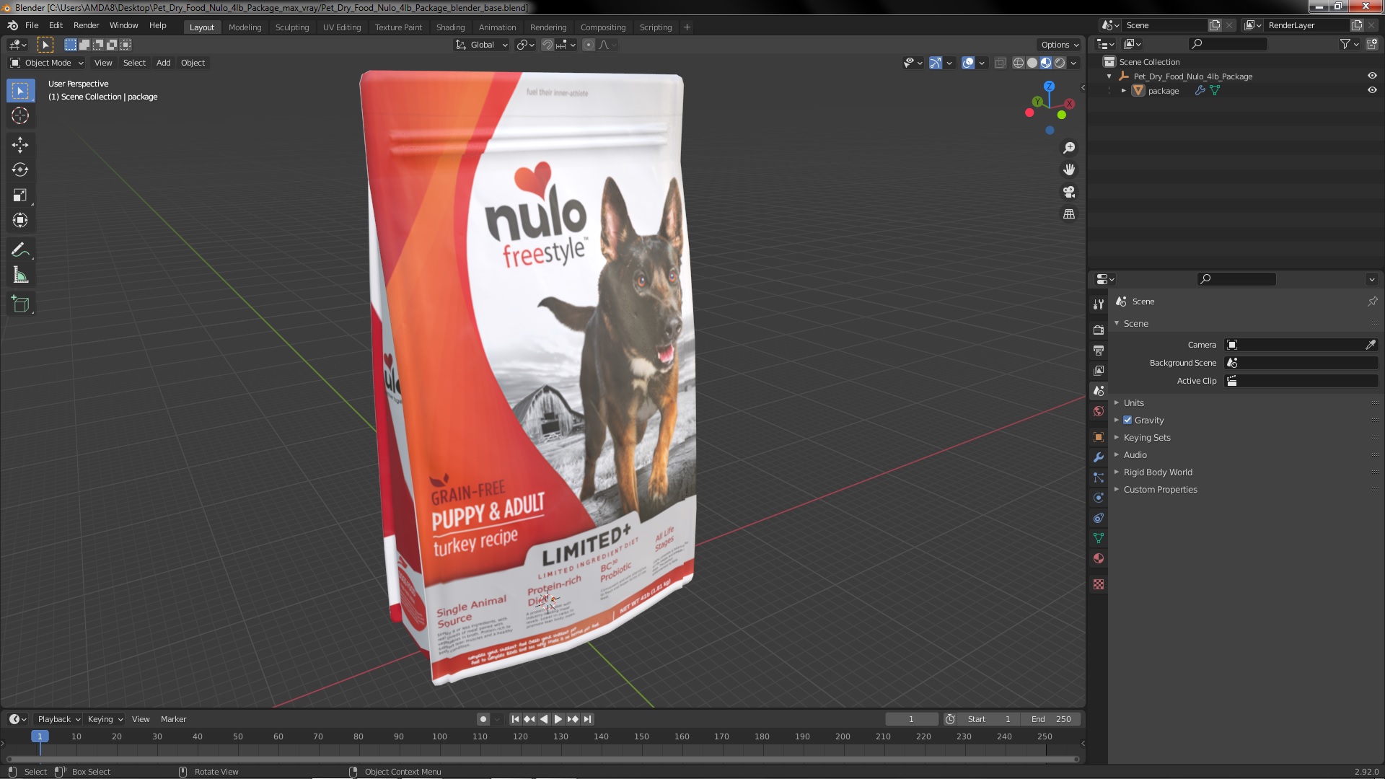
Task: Open the Output properties tab
Action: click(x=1098, y=350)
